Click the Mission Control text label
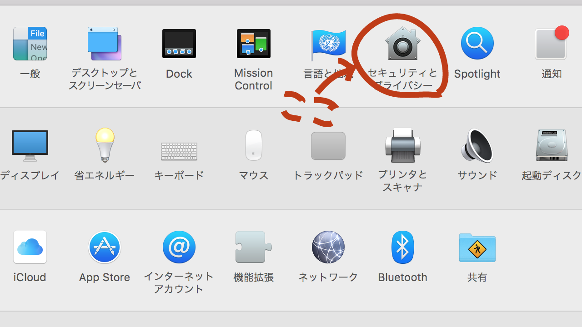 (254, 79)
